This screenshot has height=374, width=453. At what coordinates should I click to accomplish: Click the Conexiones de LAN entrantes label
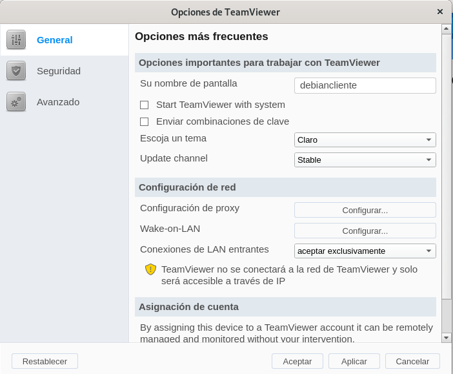[205, 249]
